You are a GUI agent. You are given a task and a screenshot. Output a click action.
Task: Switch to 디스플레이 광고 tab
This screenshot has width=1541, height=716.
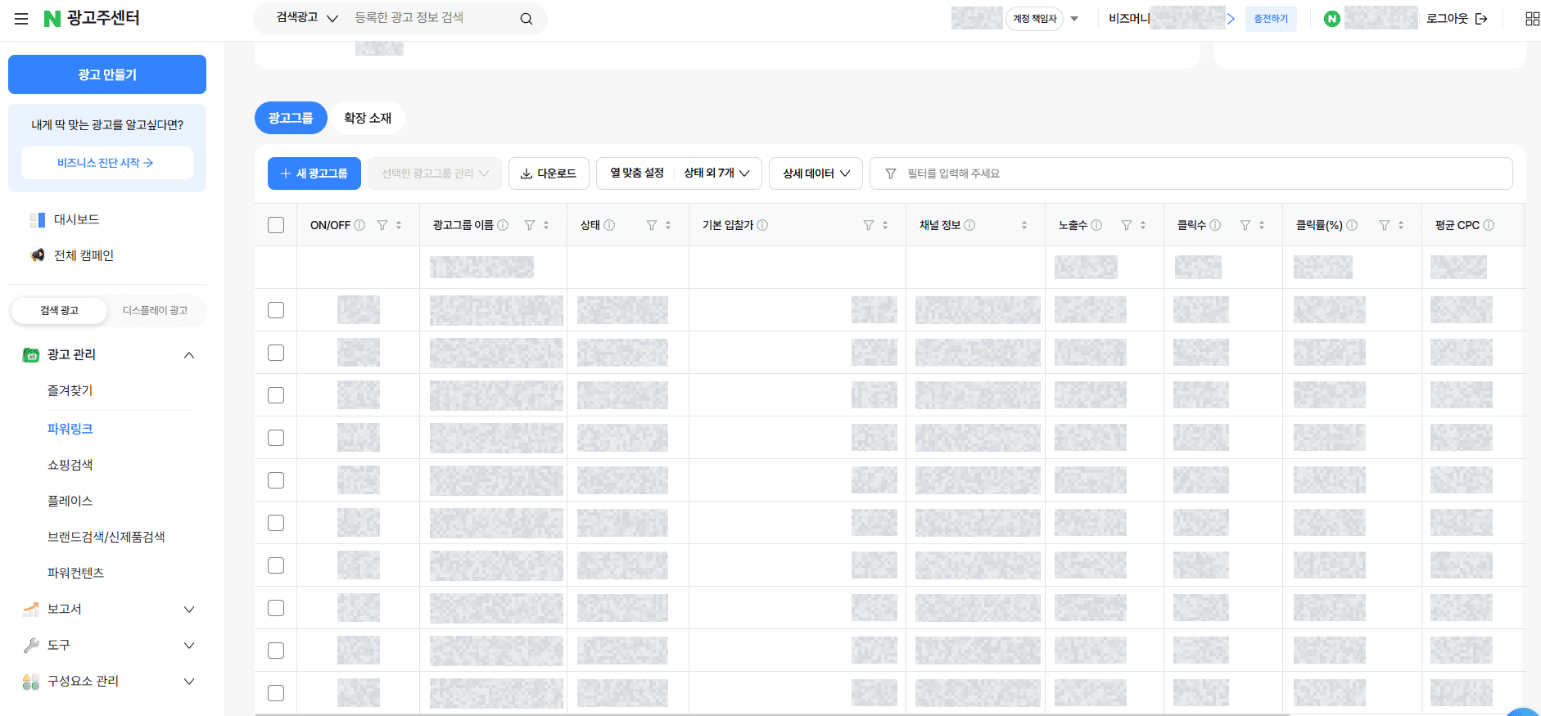click(x=155, y=310)
